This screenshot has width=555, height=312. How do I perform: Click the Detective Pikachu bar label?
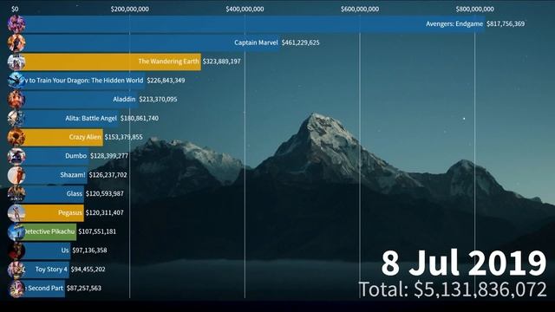(49, 231)
